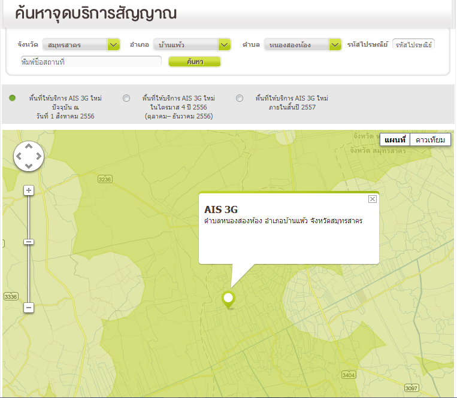Select radio for coverage as of 1 สิงหาคม 2556
Screen dimensions: 457x398
coord(12,98)
